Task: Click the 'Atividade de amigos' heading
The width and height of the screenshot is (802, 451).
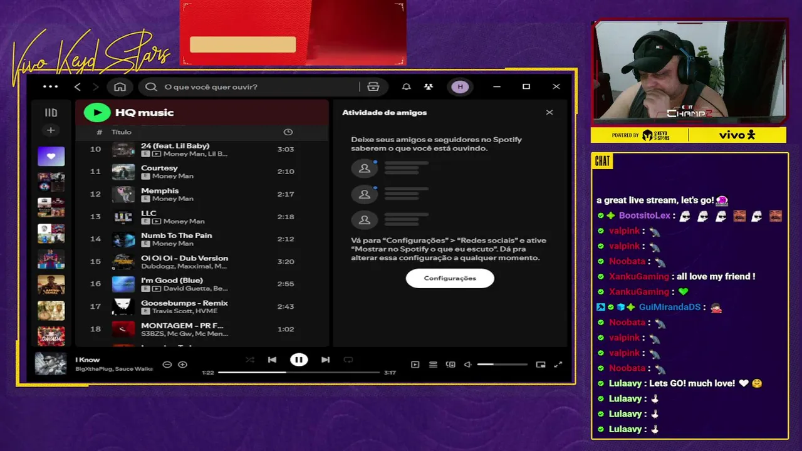Action: (x=384, y=113)
